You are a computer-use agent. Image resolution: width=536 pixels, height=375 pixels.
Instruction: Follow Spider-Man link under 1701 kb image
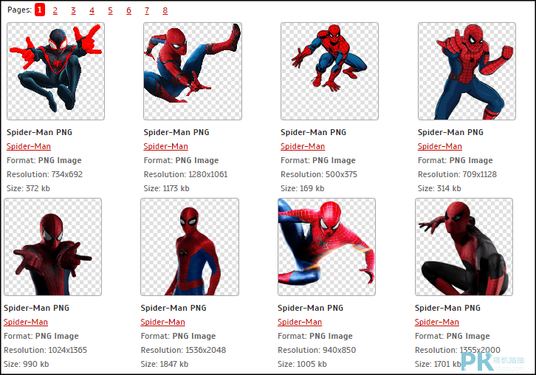tap(437, 322)
